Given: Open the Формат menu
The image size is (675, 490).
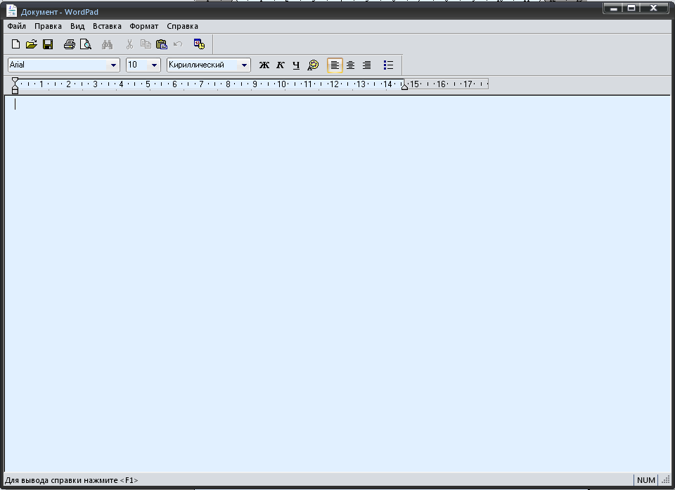Looking at the screenshot, I should click(143, 26).
